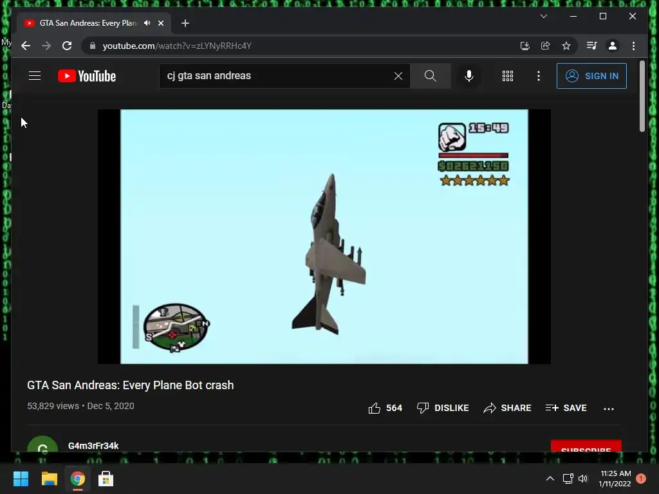
Task: Install app icon in address bar
Action: click(524, 46)
